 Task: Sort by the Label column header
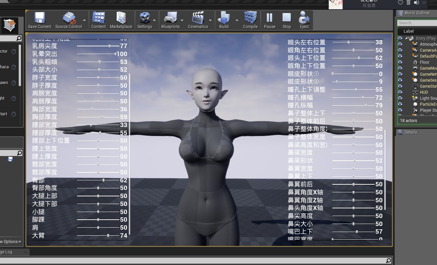(409, 31)
